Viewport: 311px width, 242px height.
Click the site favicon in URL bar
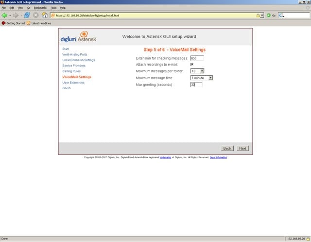click(53, 16)
